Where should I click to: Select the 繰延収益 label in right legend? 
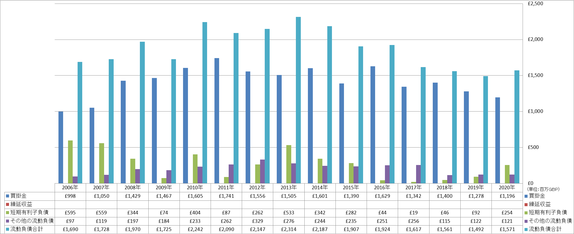540,204
